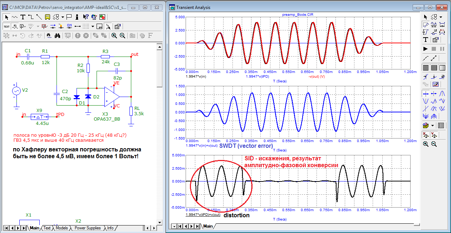The height and width of the screenshot is (233, 451).
Task: Select the orthogonal Wire mode tool
Action: tap(31, 17)
